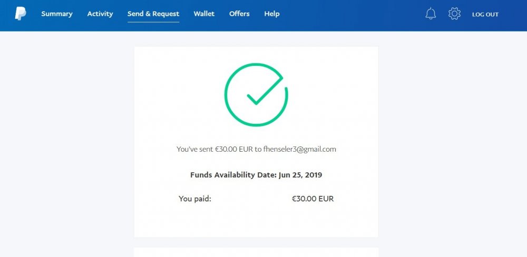Click the green success checkmark
The image size is (527, 257).
click(x=263, y=89)
